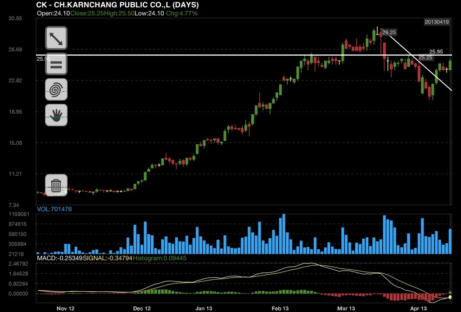Select the horizontal parallel lines tool
The image size is (461, 312).
tap(56, 64)
